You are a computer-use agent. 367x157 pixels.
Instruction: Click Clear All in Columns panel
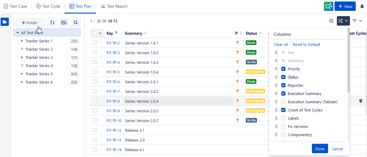281,44
